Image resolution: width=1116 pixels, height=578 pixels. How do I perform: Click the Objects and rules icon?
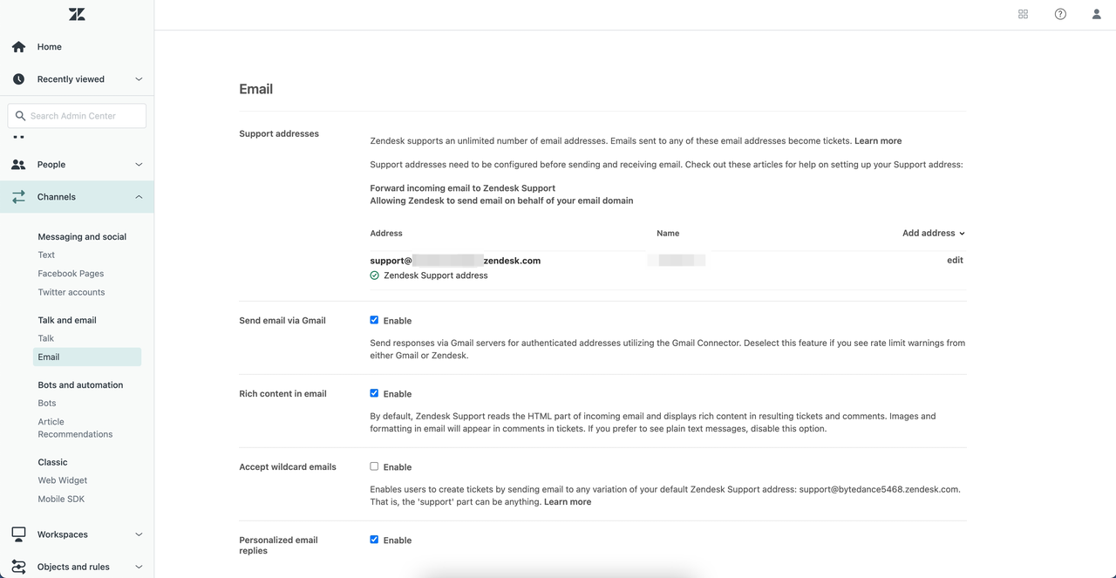coord(18,567)
